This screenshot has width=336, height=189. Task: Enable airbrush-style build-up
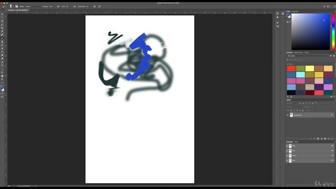click(75, 6)
